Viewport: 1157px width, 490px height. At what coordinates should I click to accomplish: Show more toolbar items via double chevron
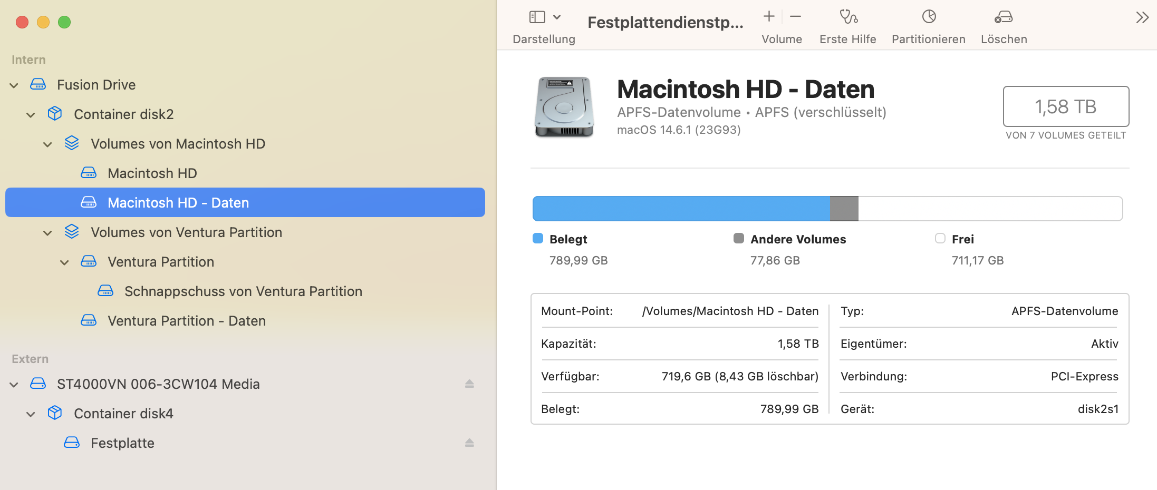coord(1142,17)
